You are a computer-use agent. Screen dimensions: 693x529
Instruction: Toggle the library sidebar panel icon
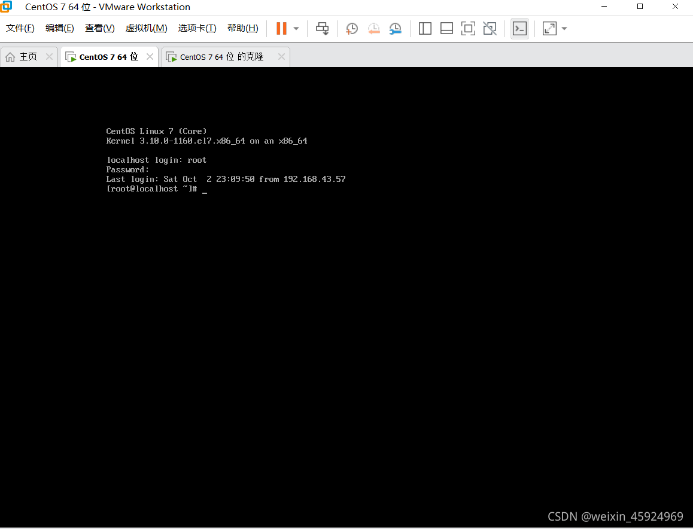tap(425, 29)
